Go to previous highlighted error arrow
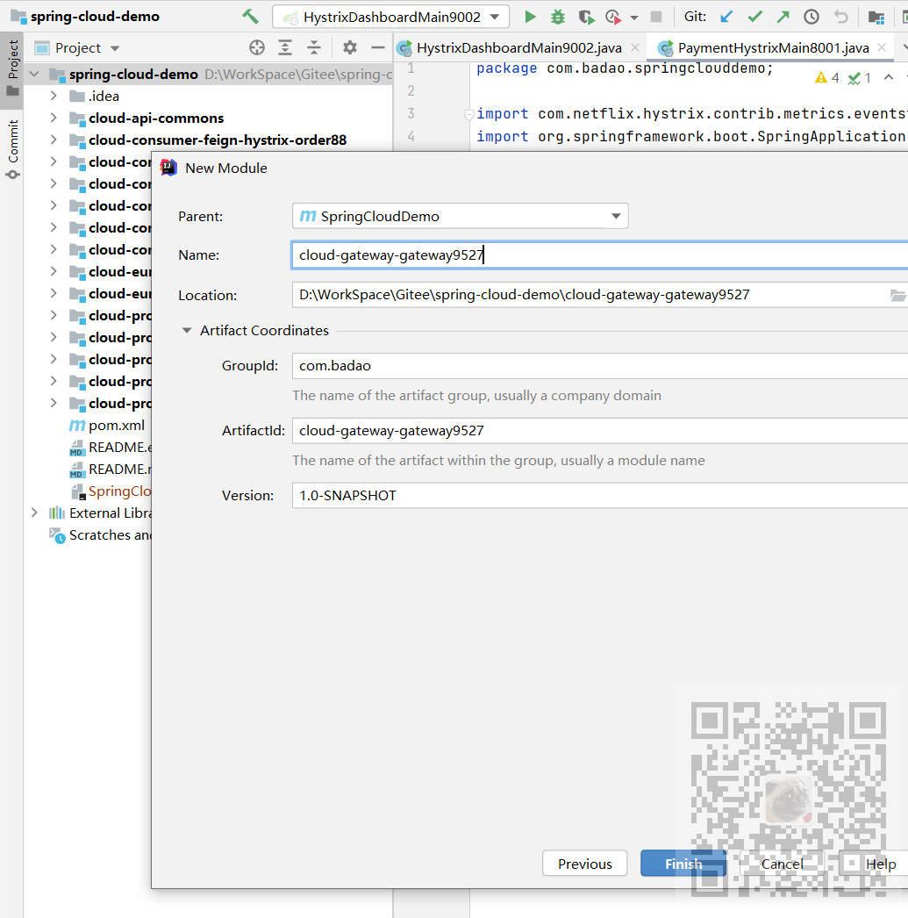The width and height of the screenshot is (908, 918). click(888, 77)
